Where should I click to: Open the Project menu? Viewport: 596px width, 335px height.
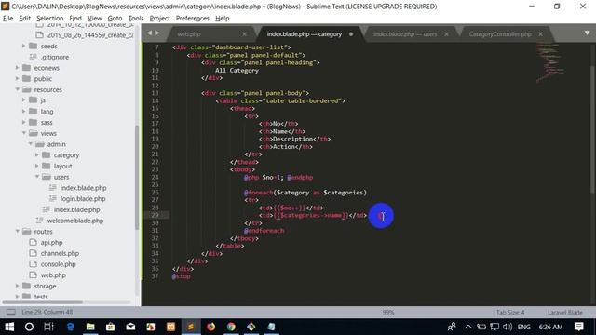159,19
